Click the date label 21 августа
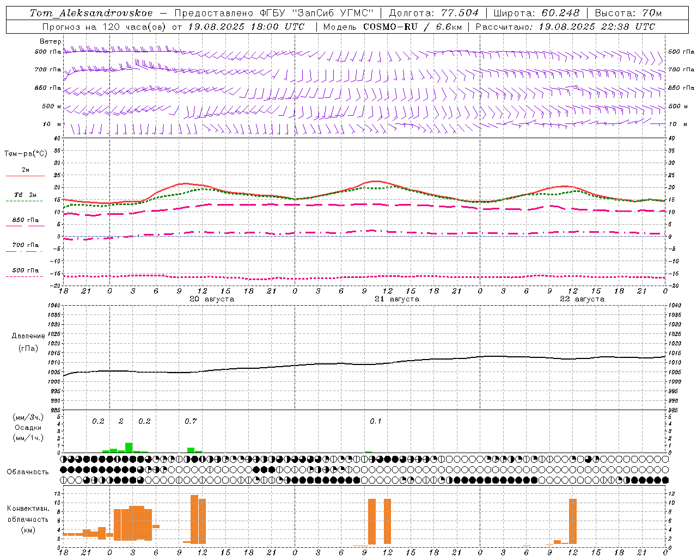697x557 pixels. pyautogui.click(x=397, y=299)
